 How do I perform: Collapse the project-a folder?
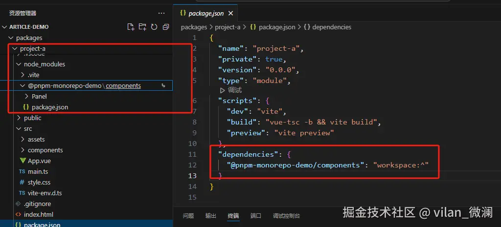tap(15, 48)
